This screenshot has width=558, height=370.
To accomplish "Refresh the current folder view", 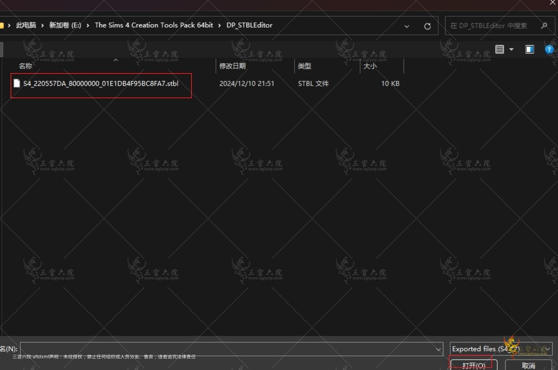I will pyautogui.click(x=428, y=26).
